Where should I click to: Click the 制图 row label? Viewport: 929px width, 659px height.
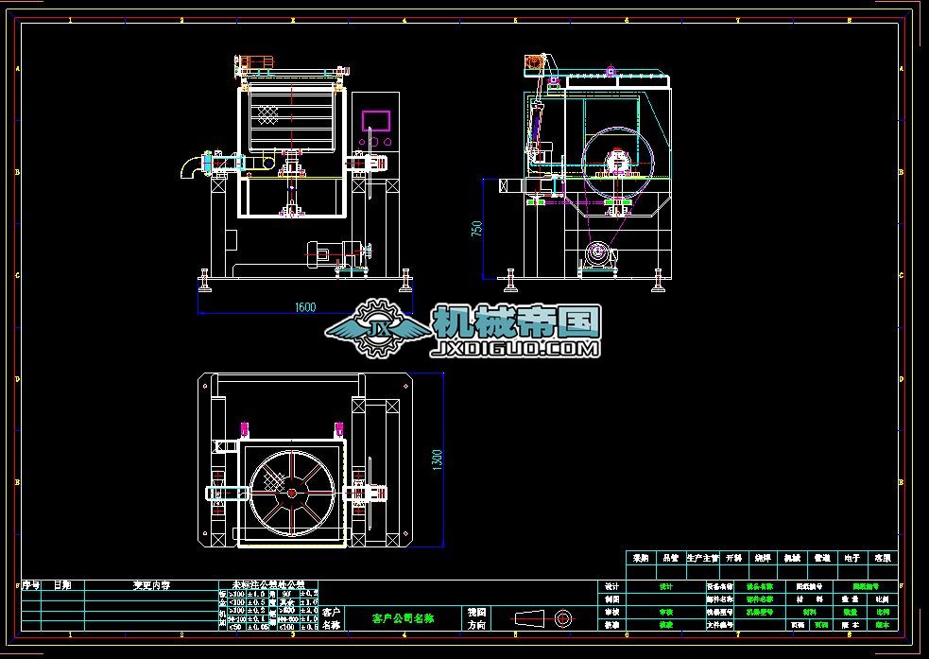coord(612,599)
